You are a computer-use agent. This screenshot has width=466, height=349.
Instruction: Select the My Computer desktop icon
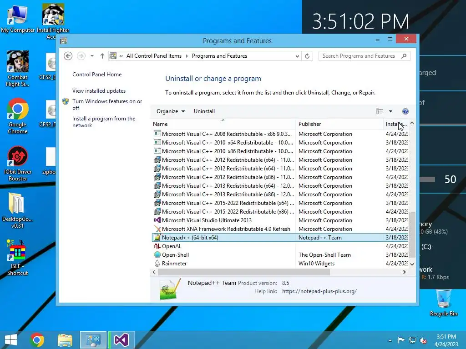(18, 19)
